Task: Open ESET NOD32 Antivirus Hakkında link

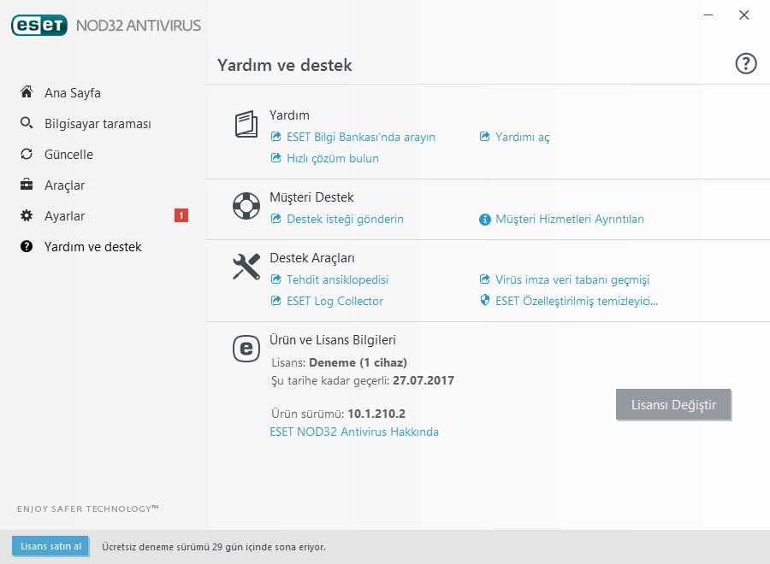Action: point(354,432)
